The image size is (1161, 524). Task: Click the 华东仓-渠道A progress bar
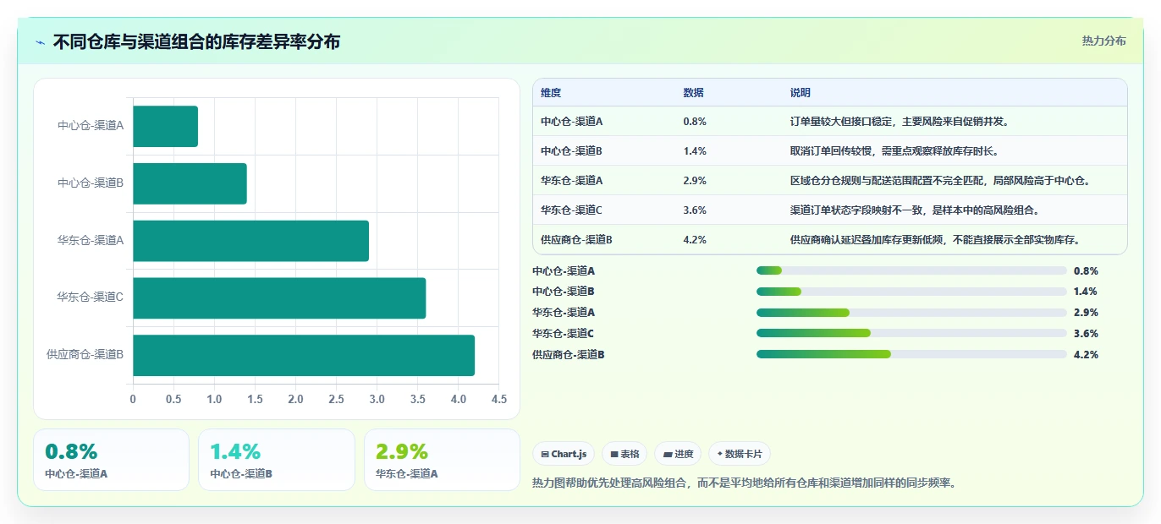pos(911,313)
